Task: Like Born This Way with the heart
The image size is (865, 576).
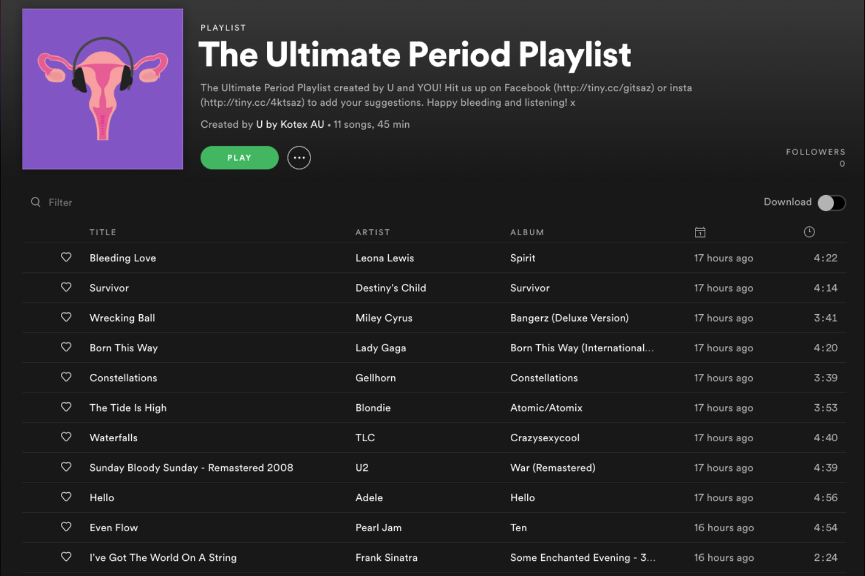Action: (x=66, y=347)
